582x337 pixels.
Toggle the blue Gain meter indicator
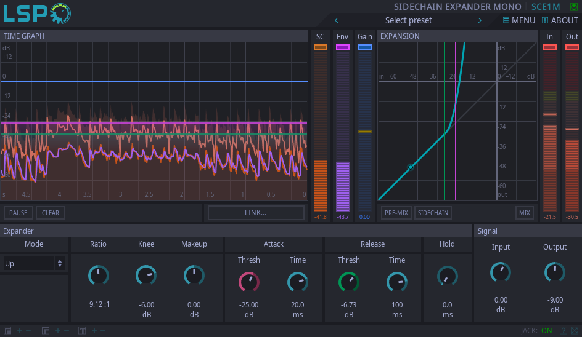click(365, 47)
